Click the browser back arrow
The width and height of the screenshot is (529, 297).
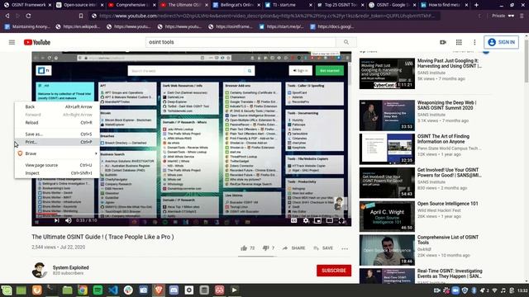[7, 16]
